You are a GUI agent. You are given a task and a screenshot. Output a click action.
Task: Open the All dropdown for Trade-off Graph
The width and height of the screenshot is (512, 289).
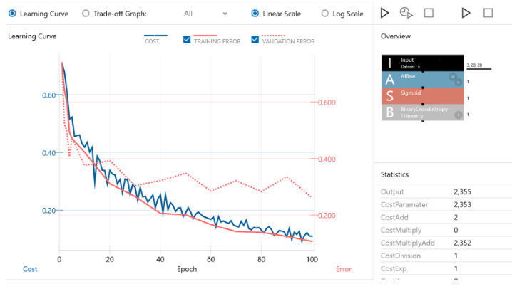(x=205, y=14)
